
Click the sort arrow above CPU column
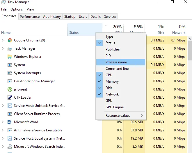[106, 26]
